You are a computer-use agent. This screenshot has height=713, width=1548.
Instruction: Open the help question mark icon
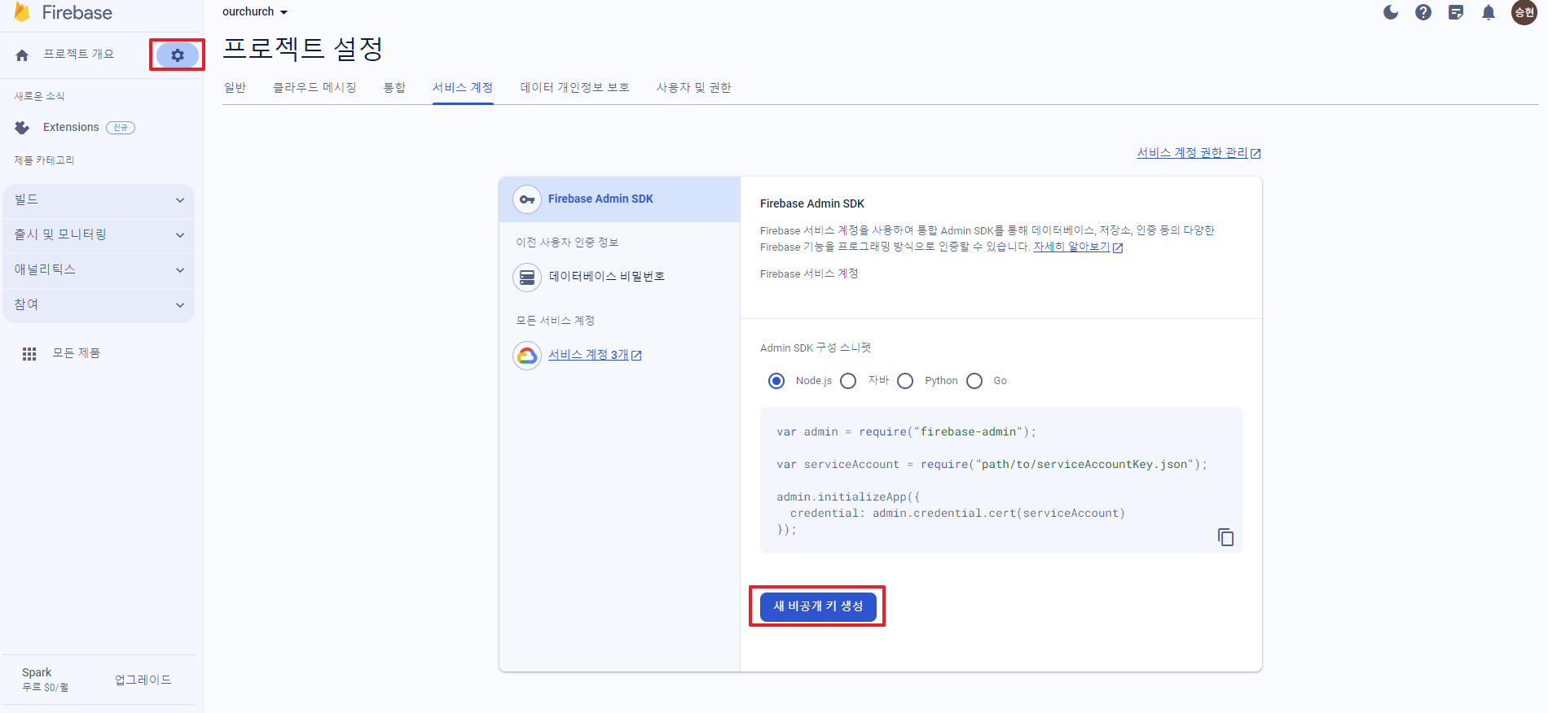tap(1423, 12)
